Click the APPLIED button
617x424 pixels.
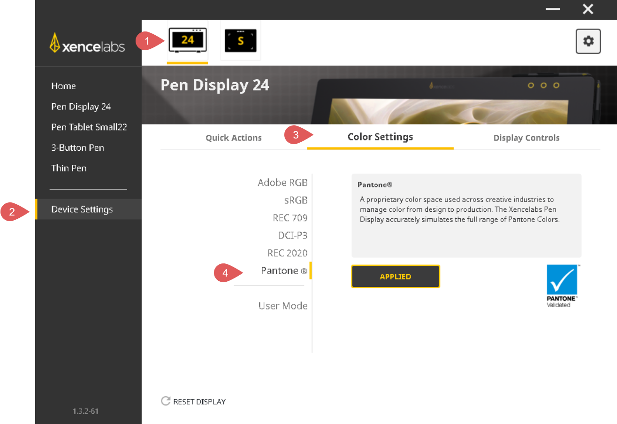396,277
